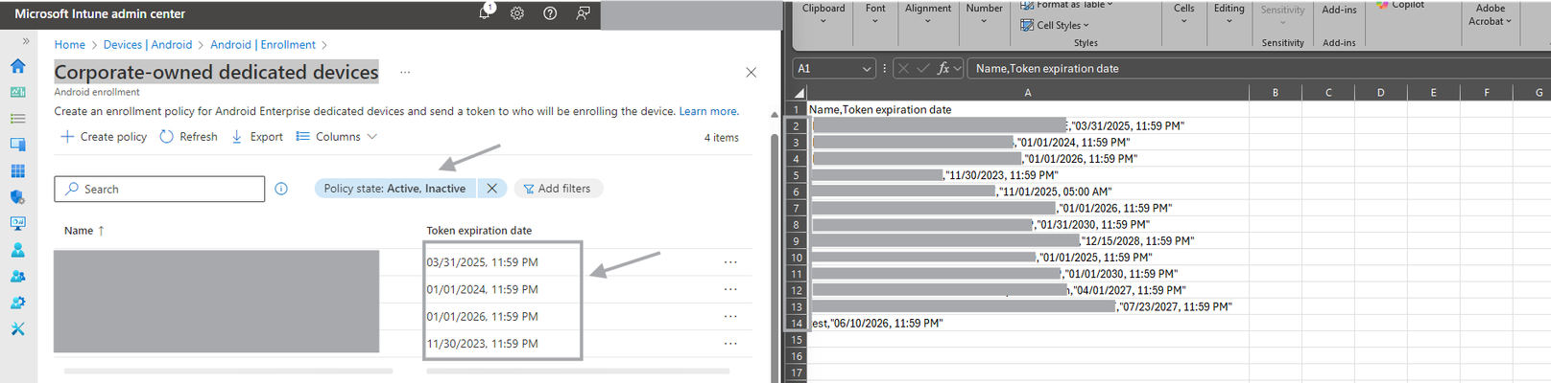This screenshot has width=1551, height=383.
Task: Expand Excel Font group
Action: pos(875,13)
